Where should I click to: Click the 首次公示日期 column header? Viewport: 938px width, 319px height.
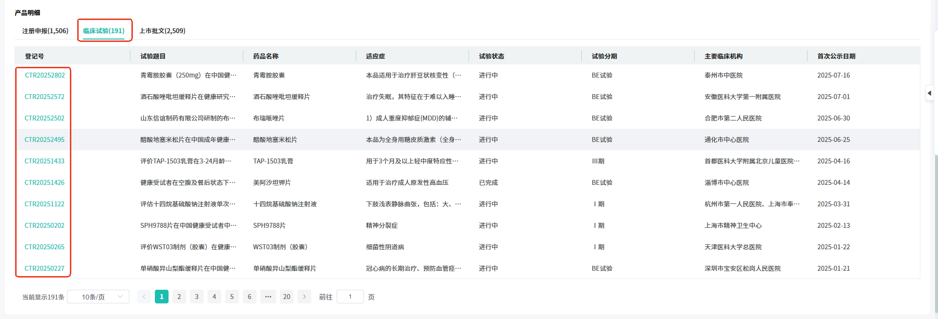(x=836, y=56)
